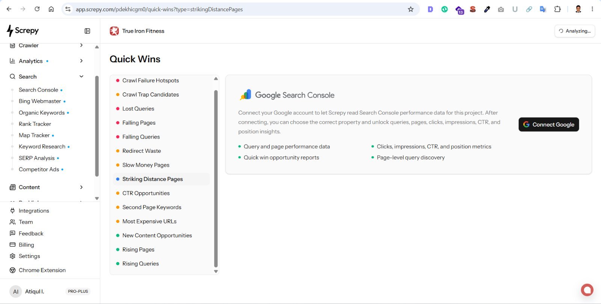Select Second Page Keywords report
The width and height of the screenshot is (601, 304).
pos(162,207)
